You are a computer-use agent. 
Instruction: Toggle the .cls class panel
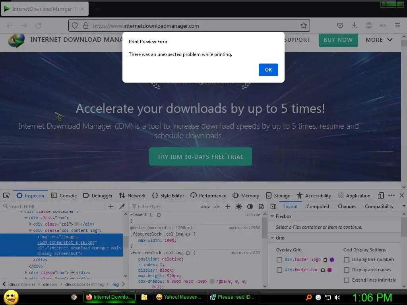(x=217, y=207)
